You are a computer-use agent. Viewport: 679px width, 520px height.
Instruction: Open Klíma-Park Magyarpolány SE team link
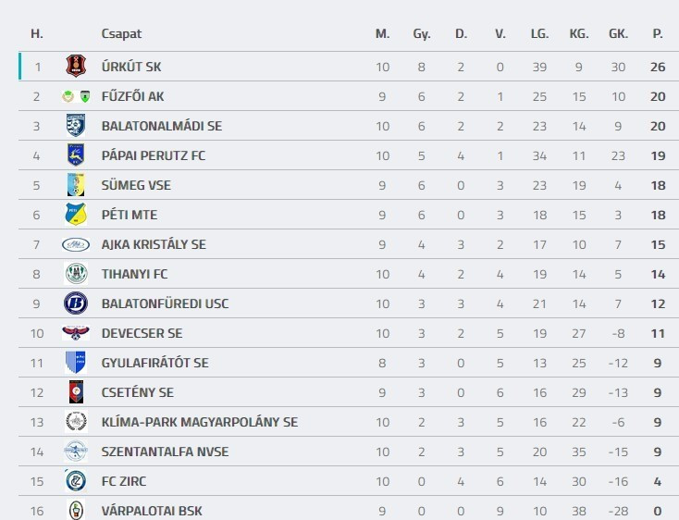199,422
